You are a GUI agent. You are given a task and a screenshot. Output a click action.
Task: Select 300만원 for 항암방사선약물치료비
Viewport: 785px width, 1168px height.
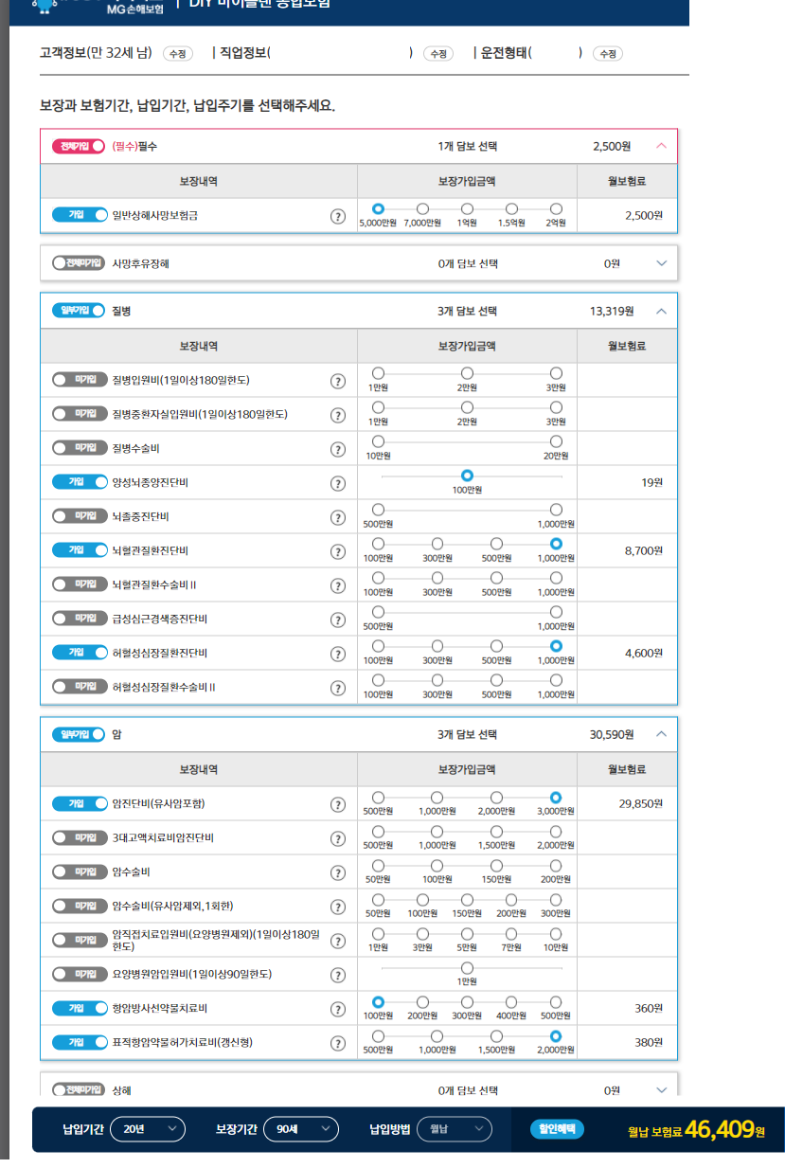pos(467,1001)
